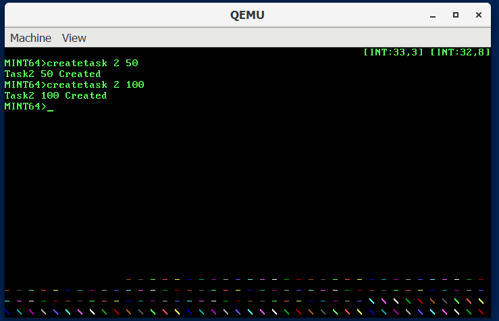Click the first dash in the top spinner row

(129, 278)
